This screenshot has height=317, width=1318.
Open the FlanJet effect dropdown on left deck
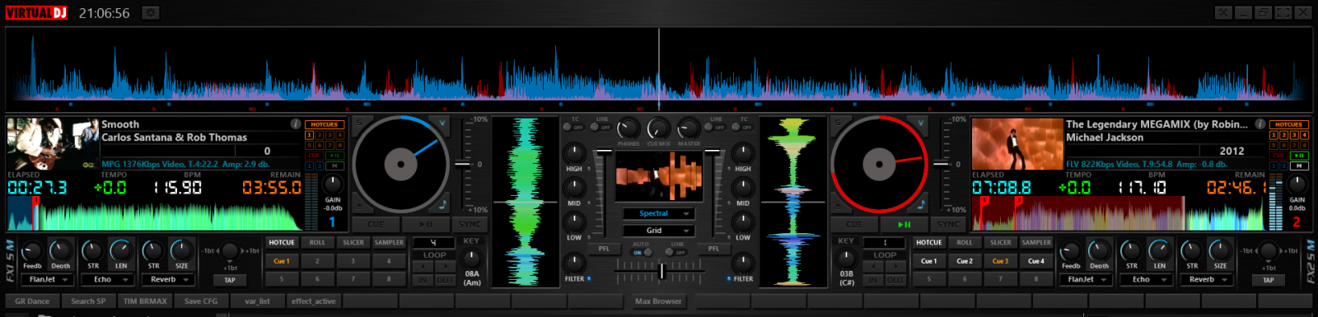pos(48,280)
